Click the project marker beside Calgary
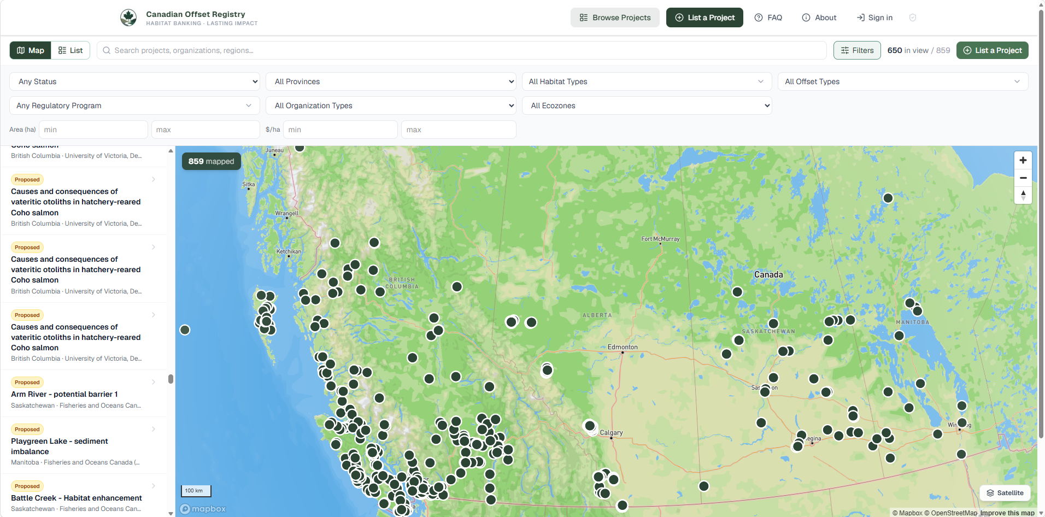The height and width of the screenshot is (517, 1045). (590, 426)
